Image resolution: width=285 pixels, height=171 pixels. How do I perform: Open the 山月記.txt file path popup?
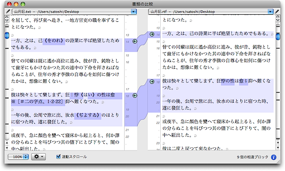tap(74, 12)
